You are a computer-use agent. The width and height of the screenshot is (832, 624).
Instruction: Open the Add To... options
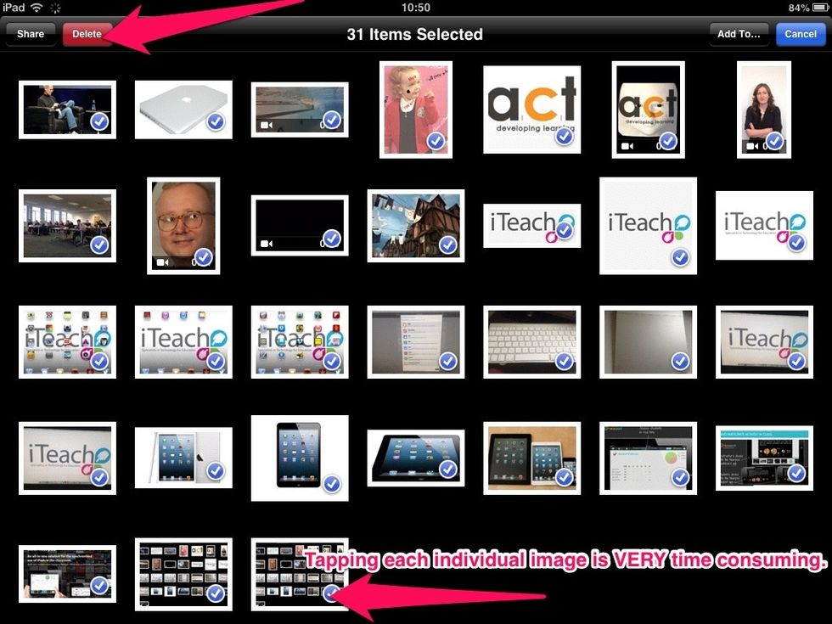point(738,34)
